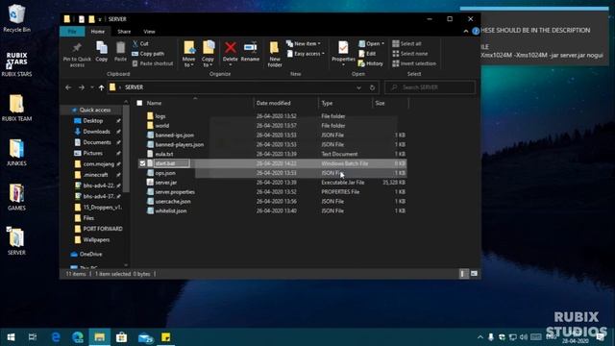Open Recycle Bin desktop icon
Screen dimensions: 615x346
click(x=16, y=18)
